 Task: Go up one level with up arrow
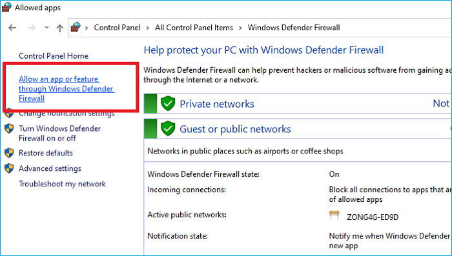(59, 28)
